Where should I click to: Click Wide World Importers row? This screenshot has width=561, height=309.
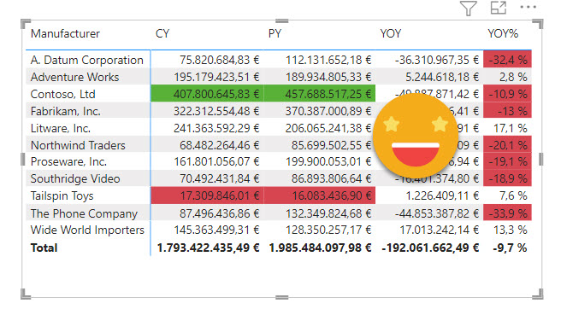point(279,230)
